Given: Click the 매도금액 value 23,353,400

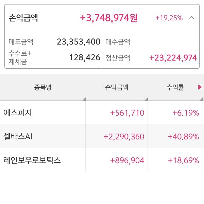Looking at the screenshot, I should click(x=79, y=42).
